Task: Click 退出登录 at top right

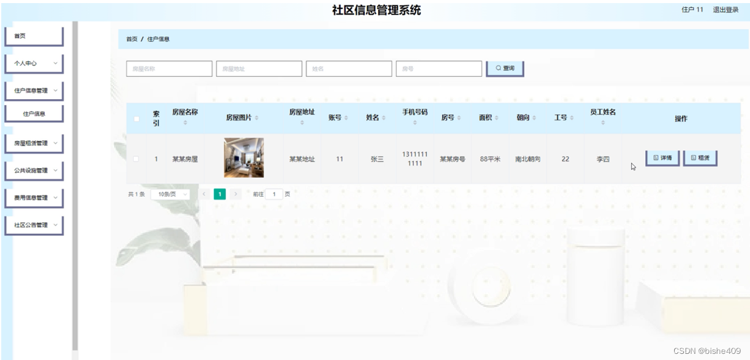Action: point(726,10)
